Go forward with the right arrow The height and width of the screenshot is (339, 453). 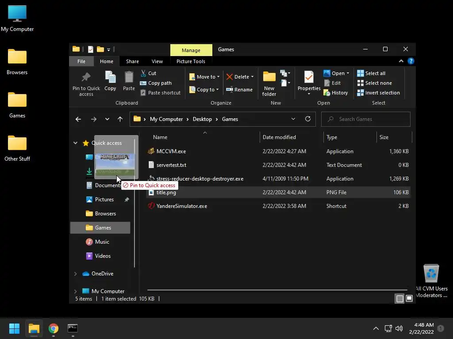[94, 119]
